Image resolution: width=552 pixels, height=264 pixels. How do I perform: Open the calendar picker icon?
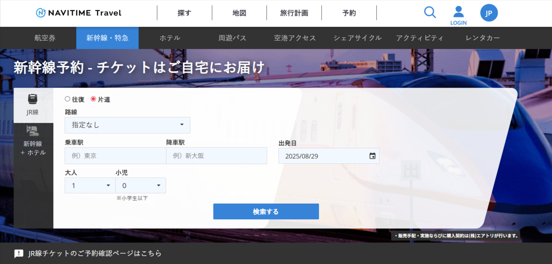coord(372,156)
